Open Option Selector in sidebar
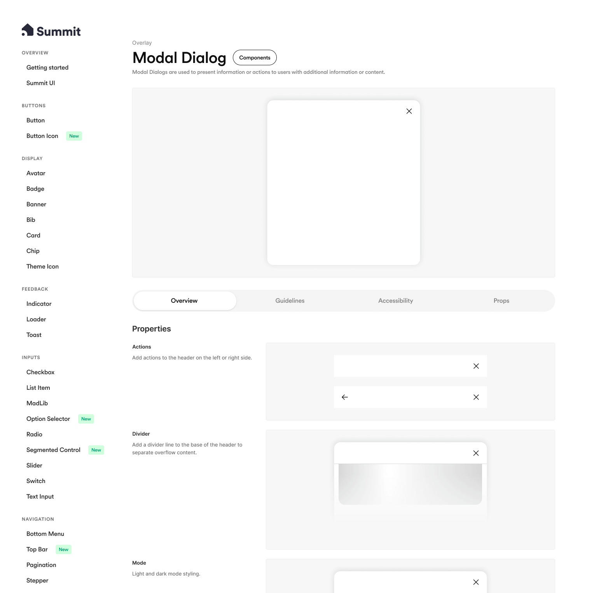This screenshot has height=593, width=594. tap(48, 419)
